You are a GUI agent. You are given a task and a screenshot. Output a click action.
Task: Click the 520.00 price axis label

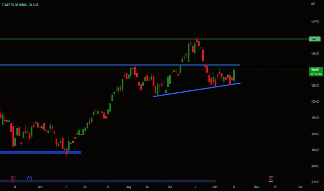click(315, 86)
